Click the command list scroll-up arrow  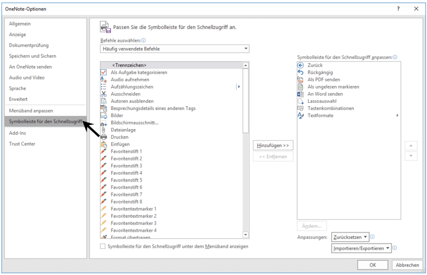[x=245, y=65]
